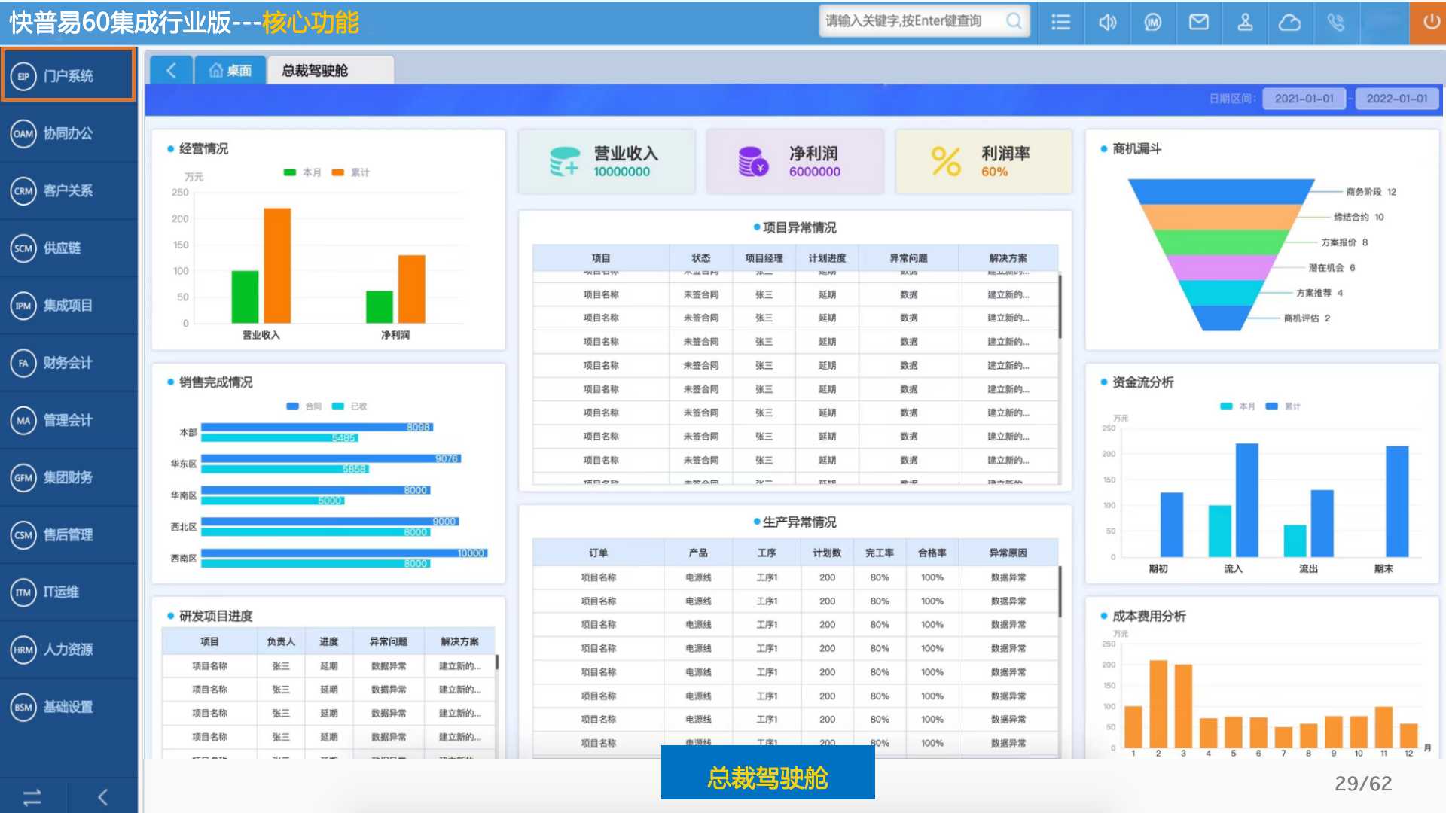Screen dimensions: 1446x813
Task: Click the phone call icon
Action: 1335,23
